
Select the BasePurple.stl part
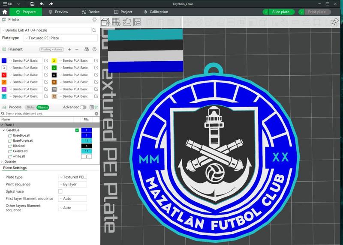click(x=23, y=140)
